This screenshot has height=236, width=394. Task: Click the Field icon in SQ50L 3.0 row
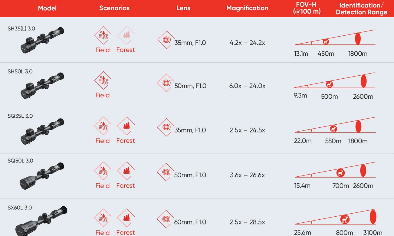[103, 171]
